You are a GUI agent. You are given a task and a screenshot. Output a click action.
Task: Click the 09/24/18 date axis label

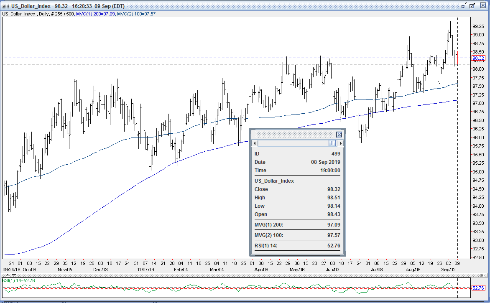(x=12, y=270)
